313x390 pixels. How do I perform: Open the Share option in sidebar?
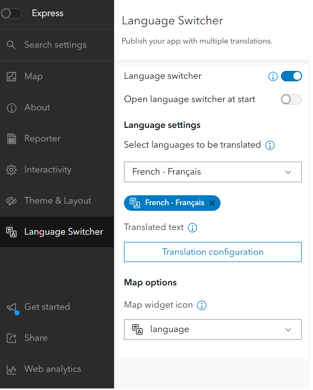[36, 338]
